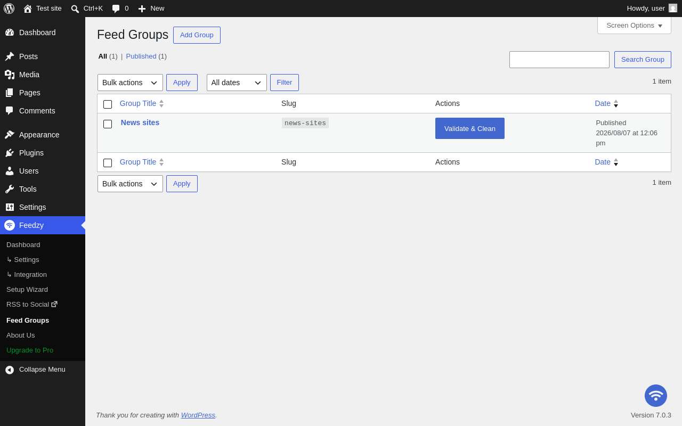Screen dimensions: 682x426
Task: Check the select-all box in table header
Action: (x=108, y=104)
